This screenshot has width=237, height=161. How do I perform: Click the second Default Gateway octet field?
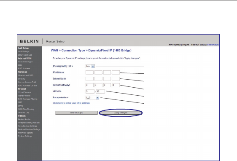click(98, 85)
